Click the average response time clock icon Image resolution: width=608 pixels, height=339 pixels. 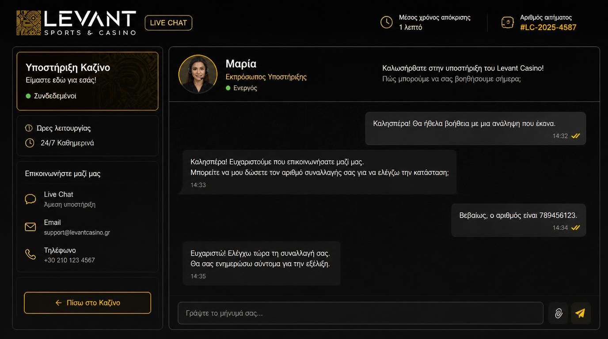[x=387, y=22]
